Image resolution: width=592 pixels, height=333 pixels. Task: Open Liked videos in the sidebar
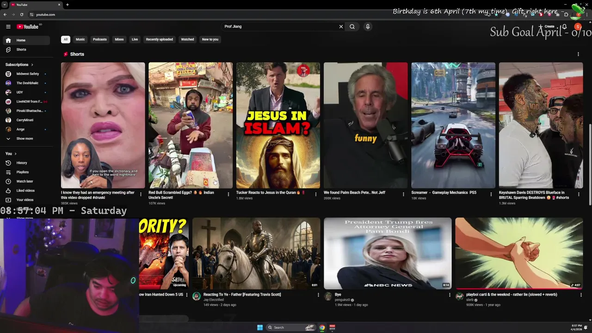27,191
